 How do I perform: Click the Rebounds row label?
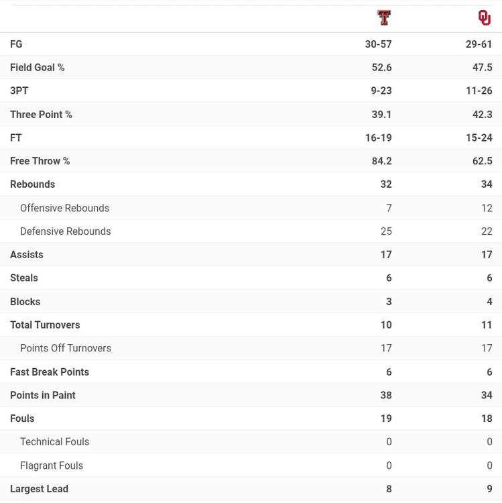33,184
